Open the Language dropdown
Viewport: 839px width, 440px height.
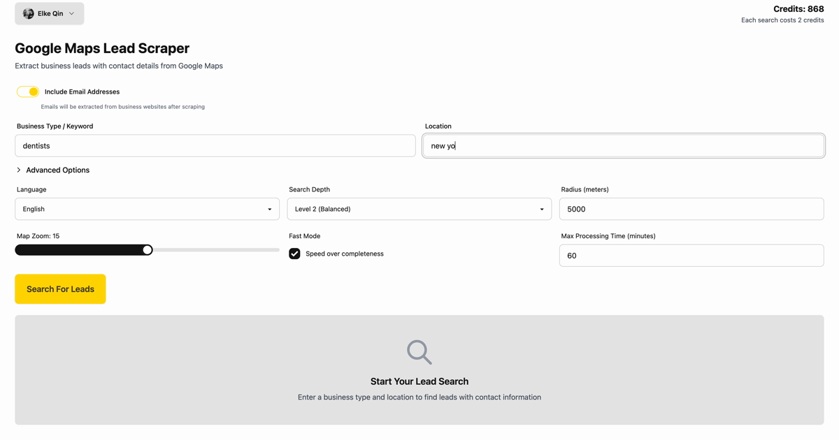coord(147,209)
